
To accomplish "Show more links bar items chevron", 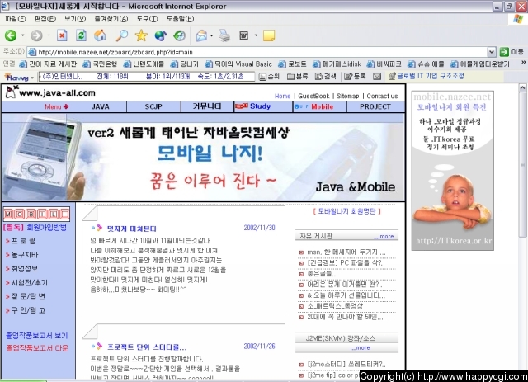I will pyautogui.click(x=523, y=63).
